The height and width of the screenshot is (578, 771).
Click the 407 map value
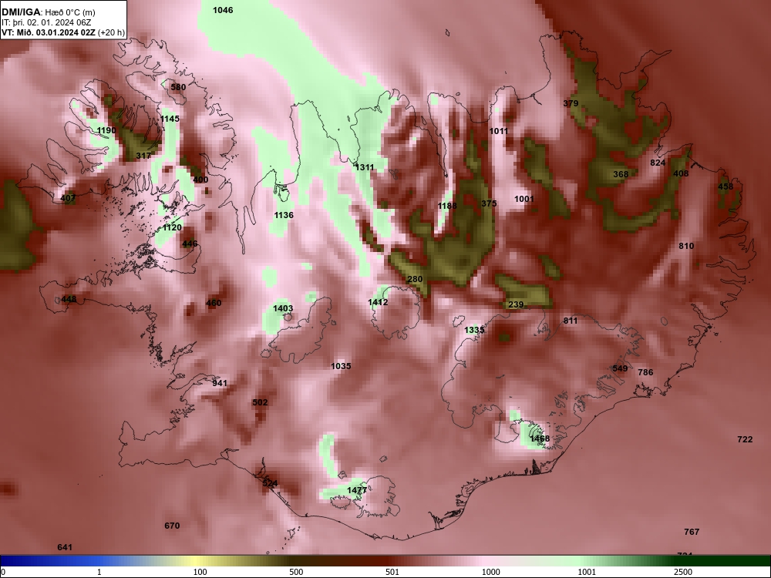pos(68,199)
